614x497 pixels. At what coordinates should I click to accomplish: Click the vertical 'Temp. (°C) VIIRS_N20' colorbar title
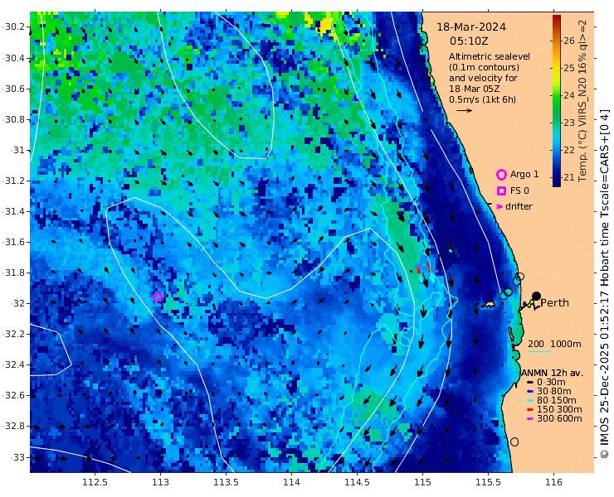tap(582, 100)
